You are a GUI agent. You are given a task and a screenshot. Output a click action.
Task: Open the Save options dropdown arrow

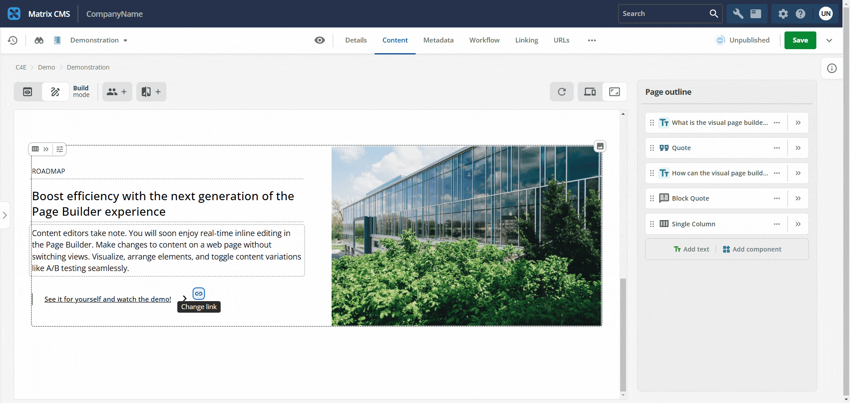pyautogui.click(x=829, y=40)
